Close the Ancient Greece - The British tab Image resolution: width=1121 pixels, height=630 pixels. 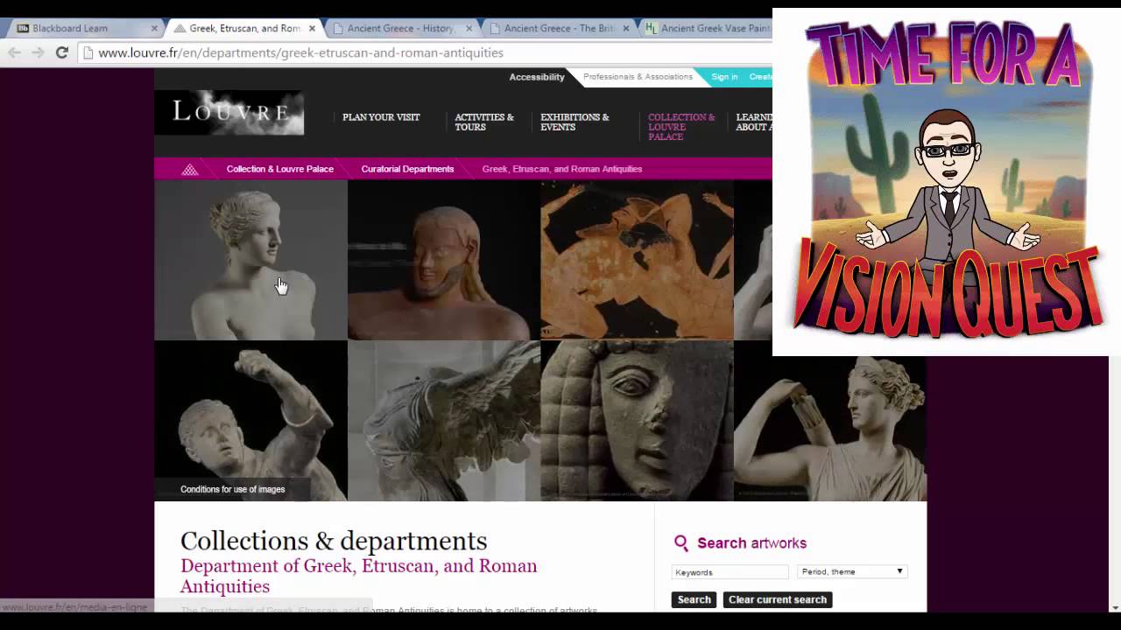click(x=625, y=28)
